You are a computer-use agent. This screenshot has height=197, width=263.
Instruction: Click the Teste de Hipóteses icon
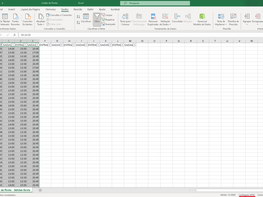click(x=221, y=16)
